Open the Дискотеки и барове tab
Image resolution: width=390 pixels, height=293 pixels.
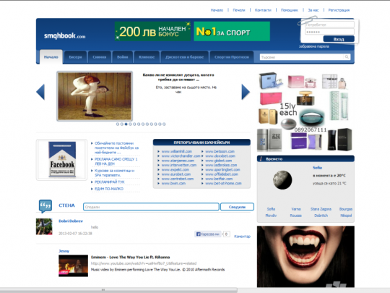(x=185, y=57)
